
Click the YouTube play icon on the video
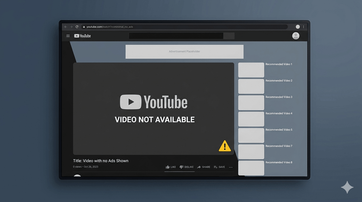pyautogui.click(x=131, y=102)
